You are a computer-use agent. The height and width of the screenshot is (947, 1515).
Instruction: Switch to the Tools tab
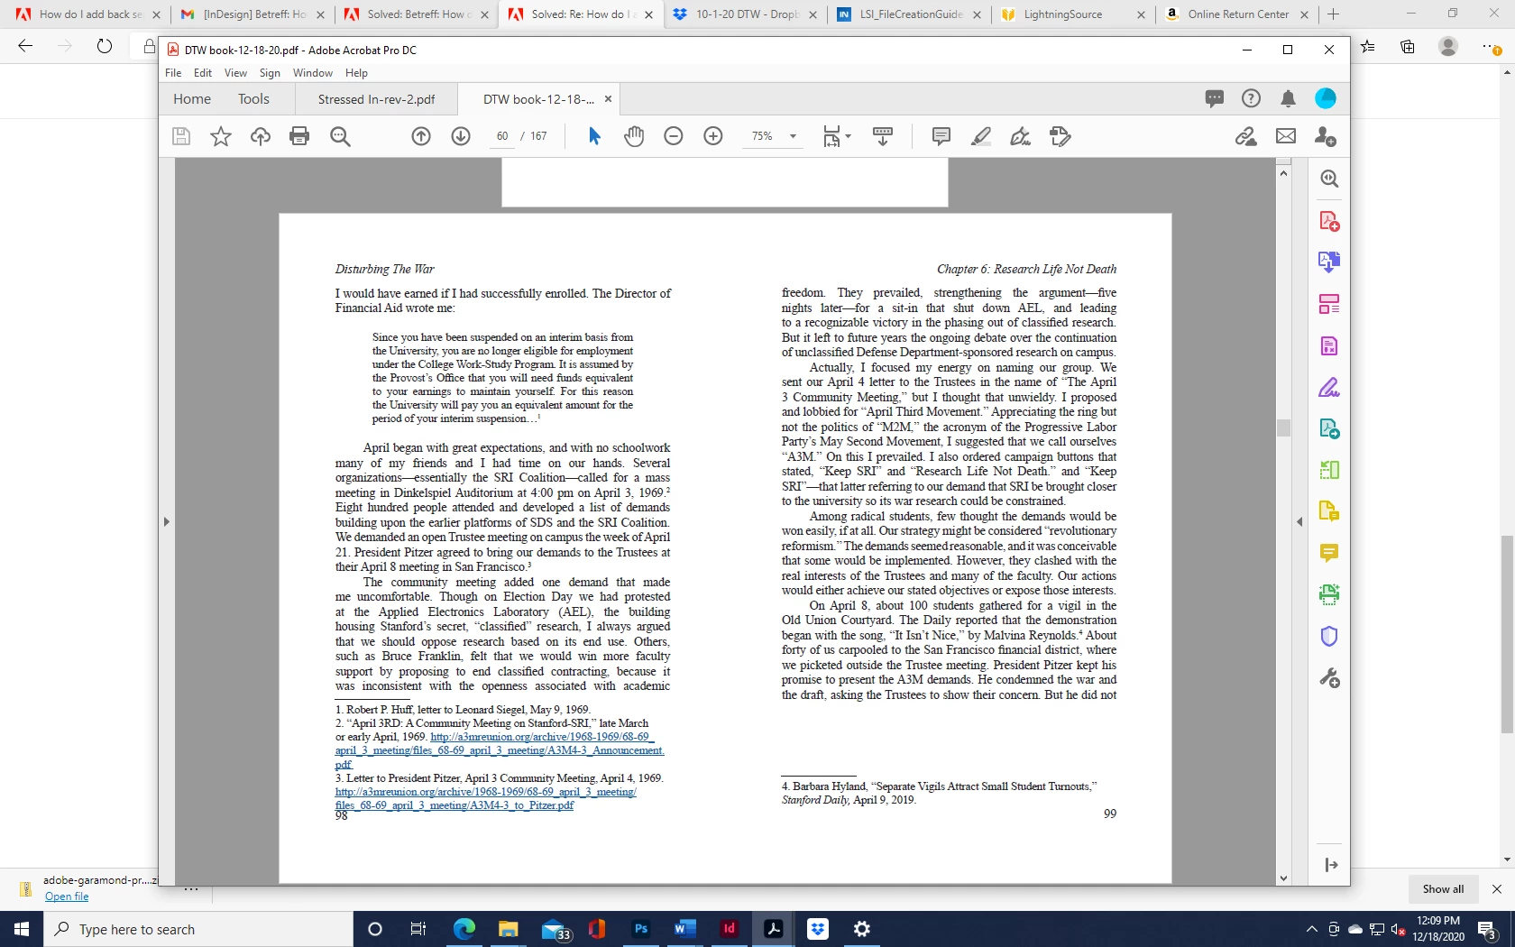point(253,99)
